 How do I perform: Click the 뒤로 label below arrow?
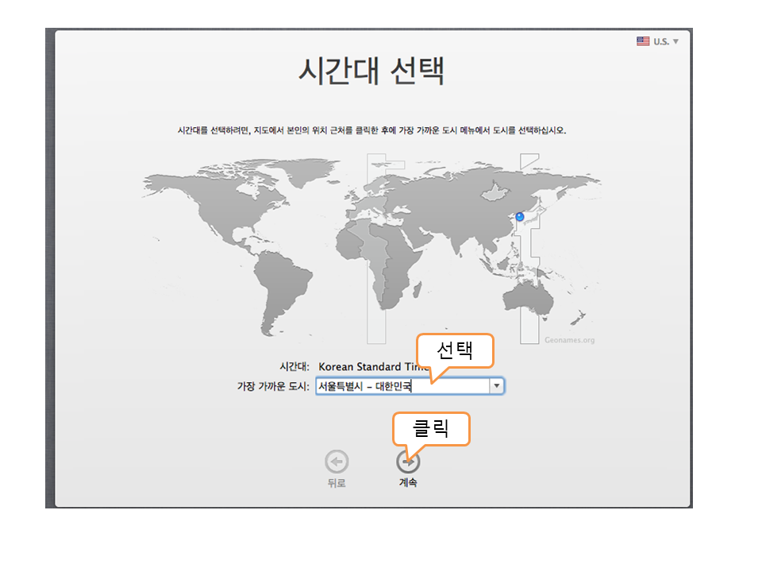pyautogui.click(x=337, y=483)
